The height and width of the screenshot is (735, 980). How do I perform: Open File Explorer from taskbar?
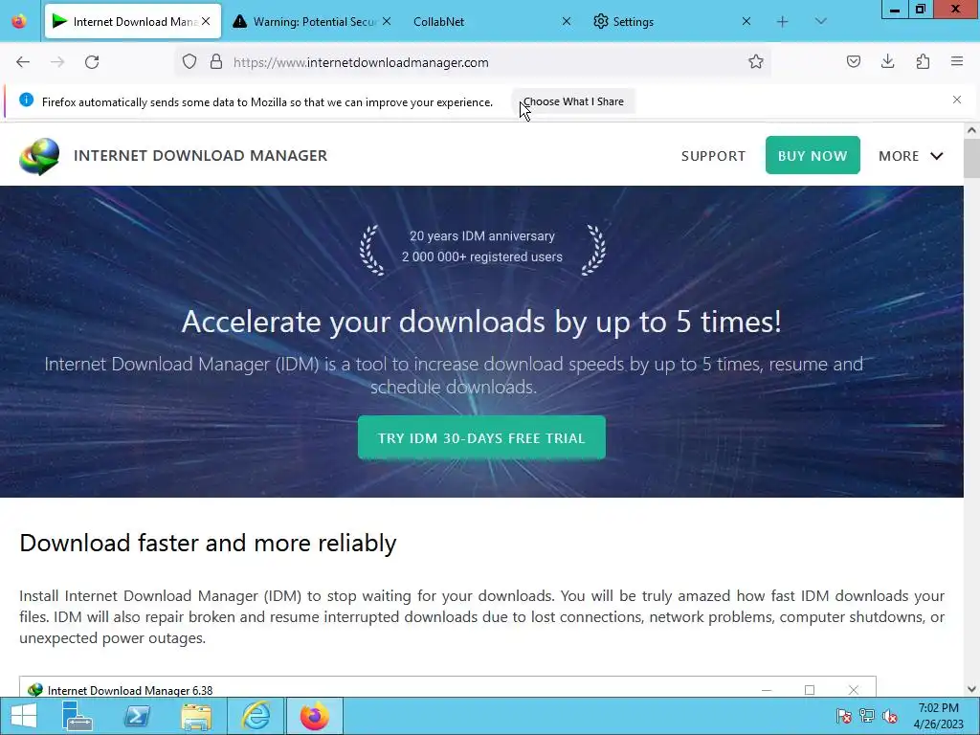[196, 716]
